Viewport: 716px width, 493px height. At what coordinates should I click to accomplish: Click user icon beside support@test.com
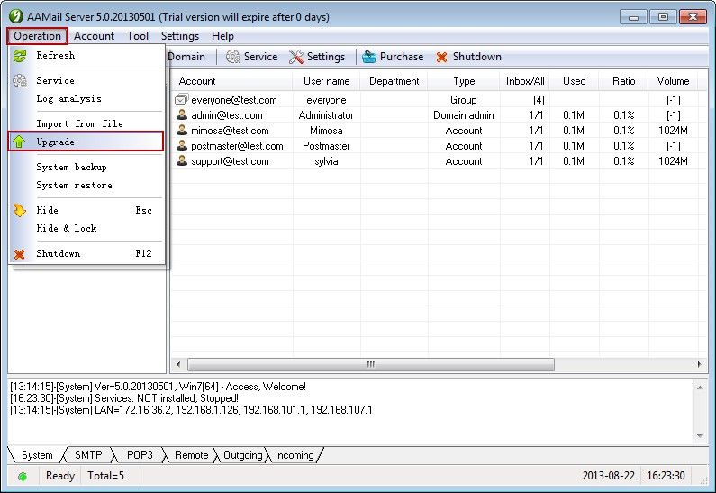tap(182, 160)
